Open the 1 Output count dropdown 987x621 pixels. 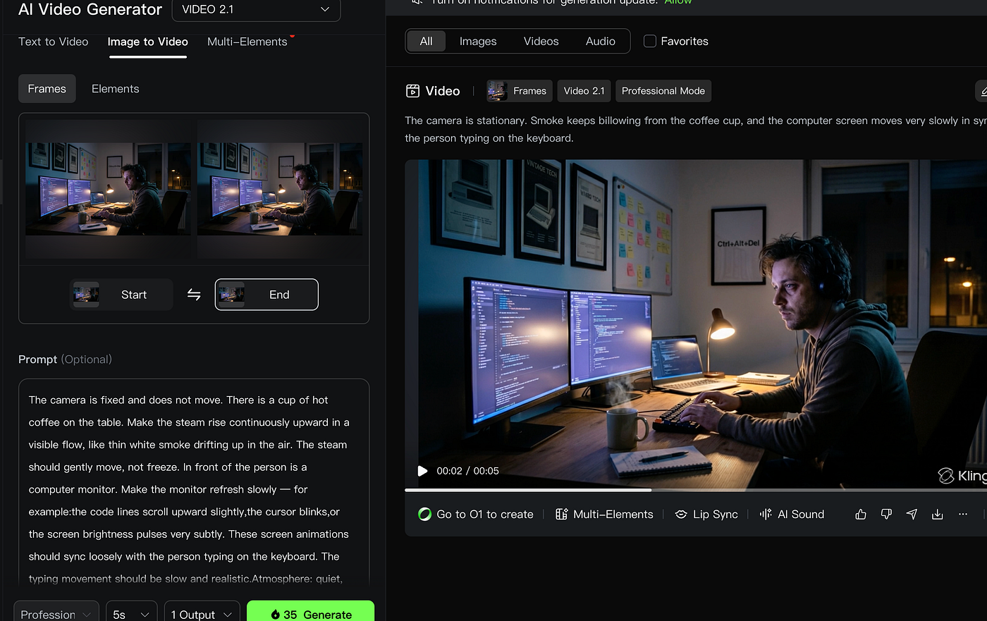pos(202,613)
